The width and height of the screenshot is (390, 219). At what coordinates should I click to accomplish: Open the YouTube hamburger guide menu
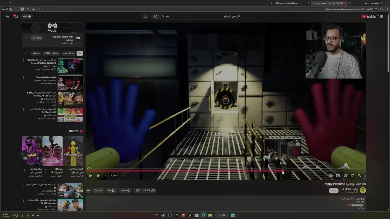(381, 16)
